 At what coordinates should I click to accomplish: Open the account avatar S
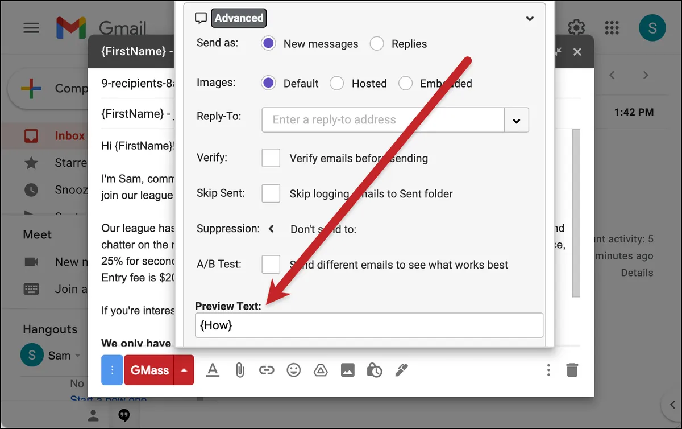coord(652,28)
